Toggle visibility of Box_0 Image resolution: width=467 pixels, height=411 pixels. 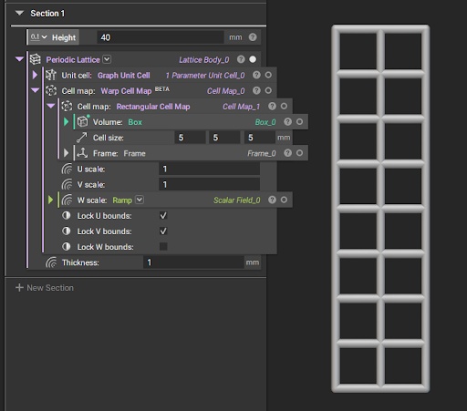pyautogui.click(x=299, y=121)
